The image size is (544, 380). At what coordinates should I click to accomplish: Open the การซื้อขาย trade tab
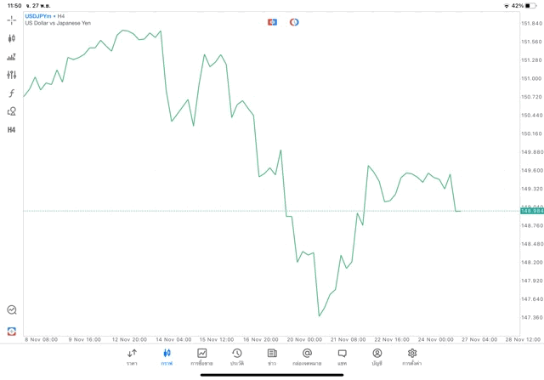(x=201, y=356)
